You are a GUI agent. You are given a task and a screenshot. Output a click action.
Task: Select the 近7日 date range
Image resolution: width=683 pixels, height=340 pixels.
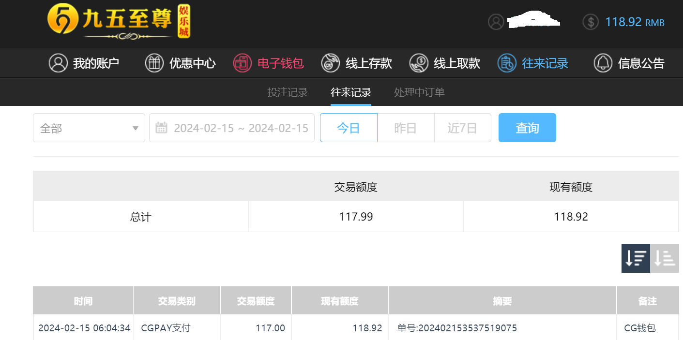[x=463, y=128]
